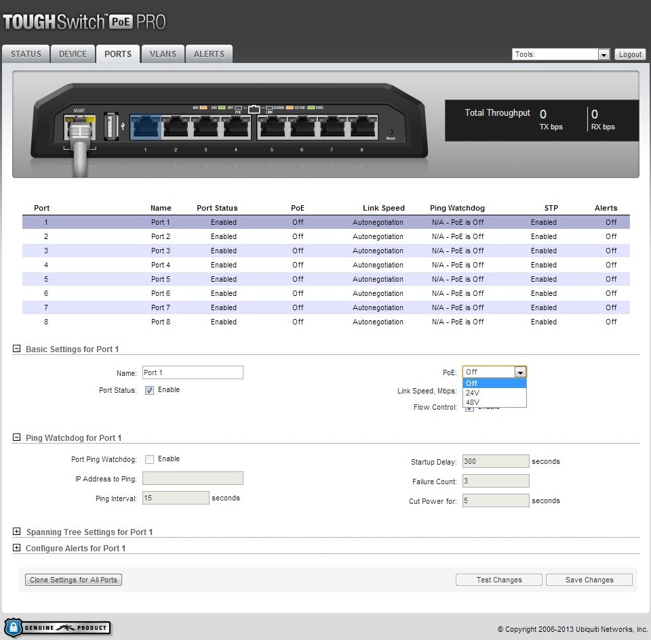The image size is (651, 640).
Task: Choose 24V in the PoE dropdown list
Action: tap(494, 393)
